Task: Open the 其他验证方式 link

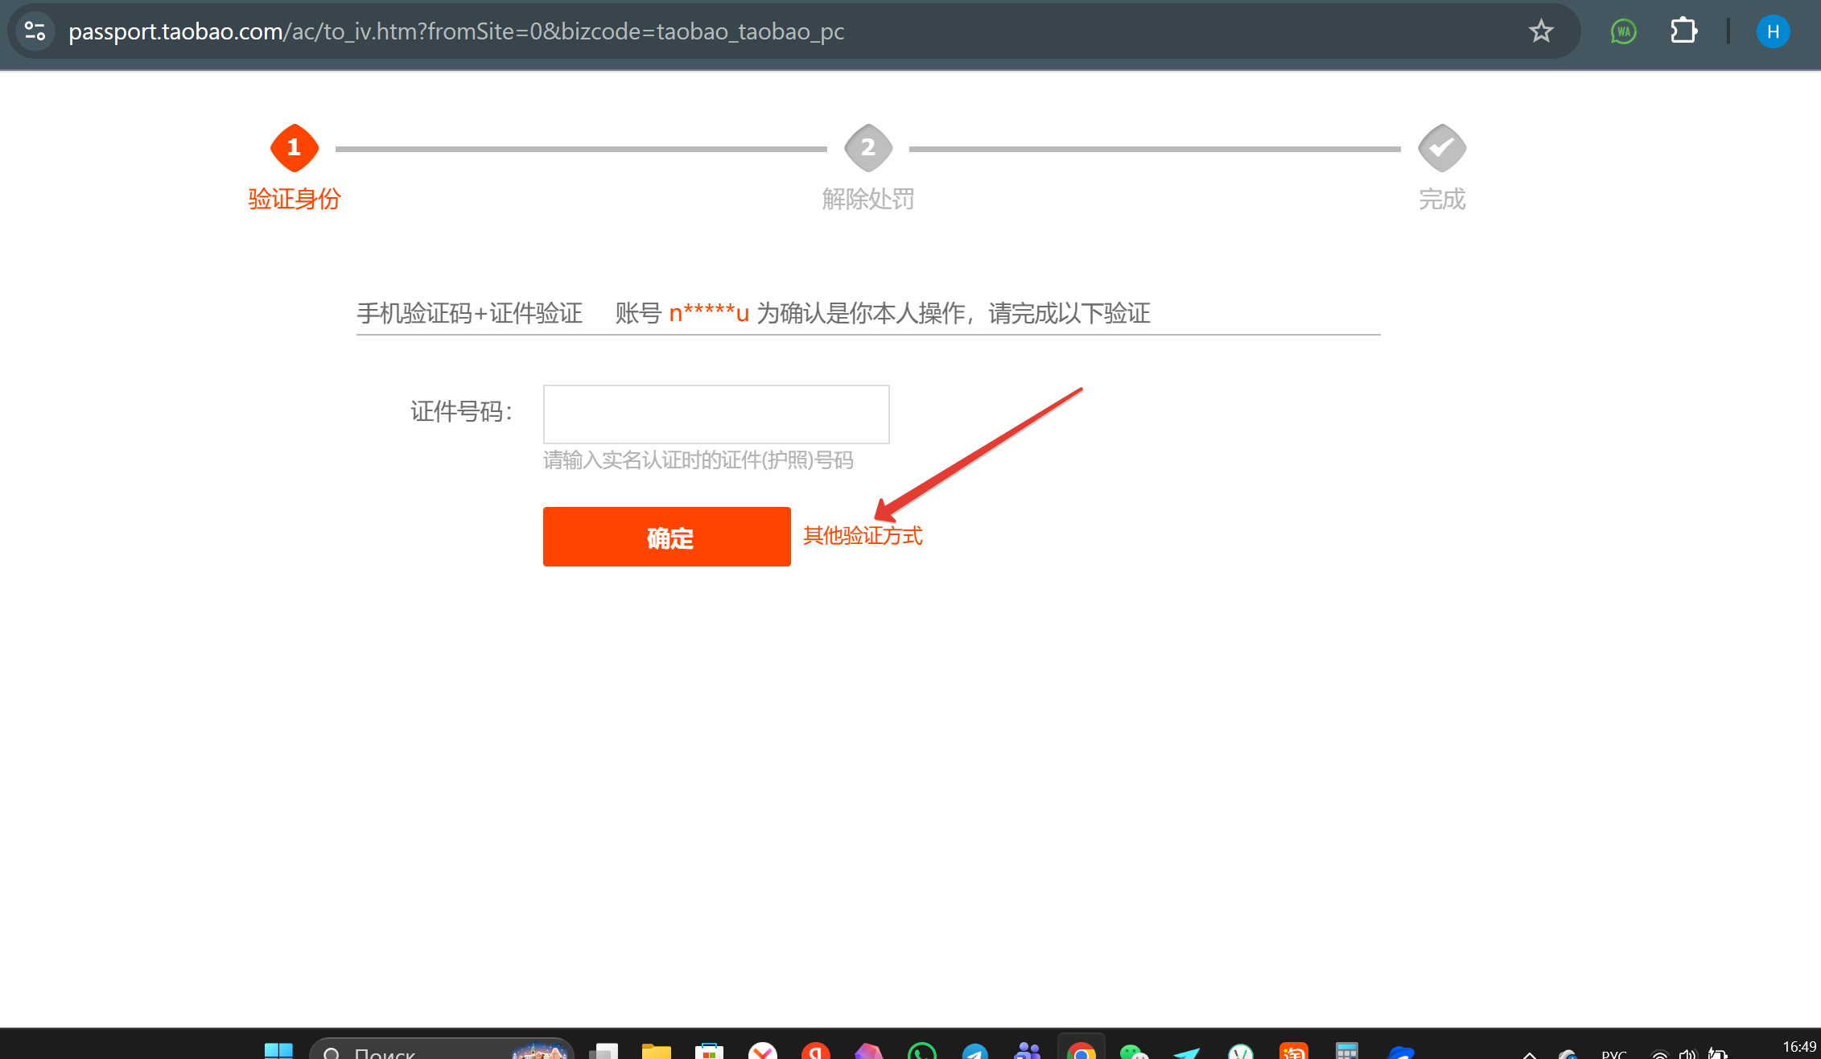Action: 863,536
